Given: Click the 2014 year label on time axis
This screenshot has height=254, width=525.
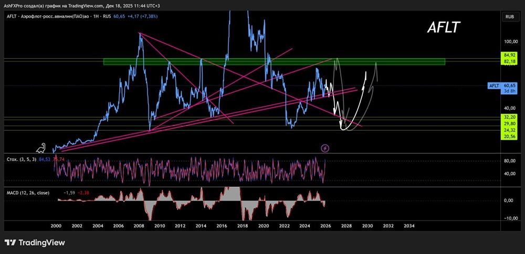Looking at the screenshot, I should (x=201, y=226).
